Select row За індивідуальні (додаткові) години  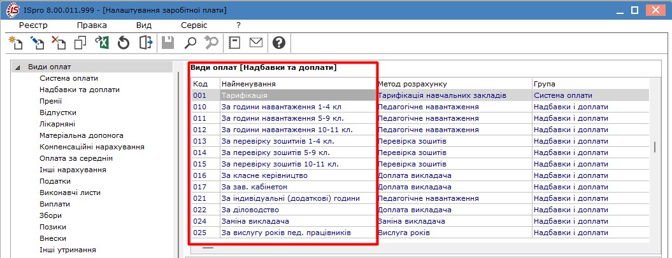point(420,198)
